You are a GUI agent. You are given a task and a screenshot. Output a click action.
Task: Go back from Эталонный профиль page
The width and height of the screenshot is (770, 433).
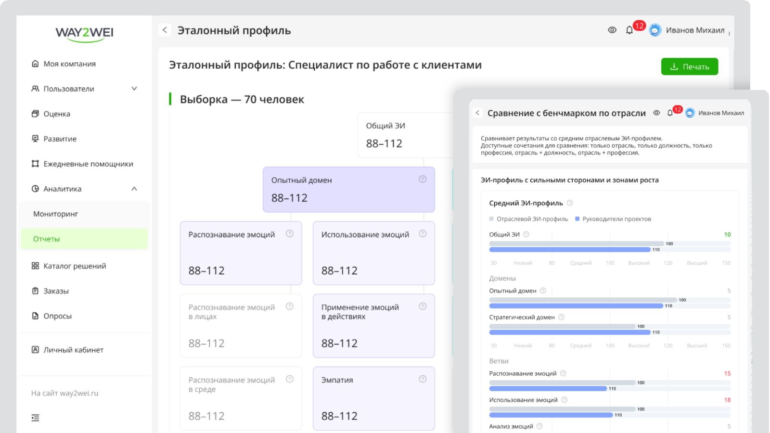(x=165, y=30)
